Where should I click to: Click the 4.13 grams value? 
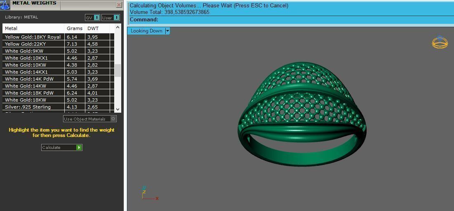(x=71, y=107)
